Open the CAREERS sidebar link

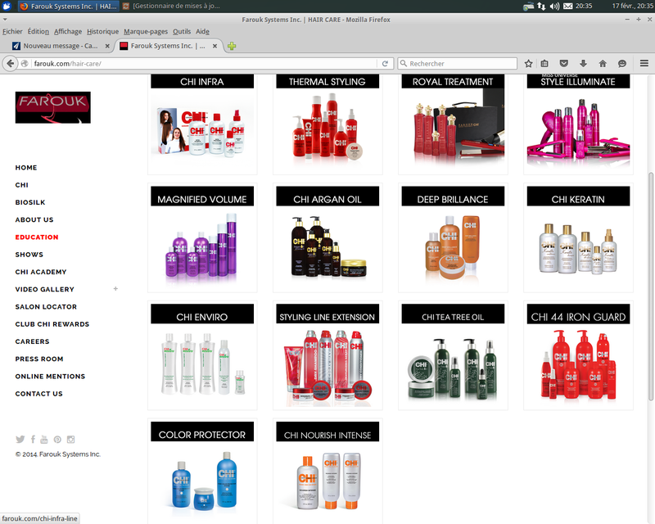[x=32, y=341]
